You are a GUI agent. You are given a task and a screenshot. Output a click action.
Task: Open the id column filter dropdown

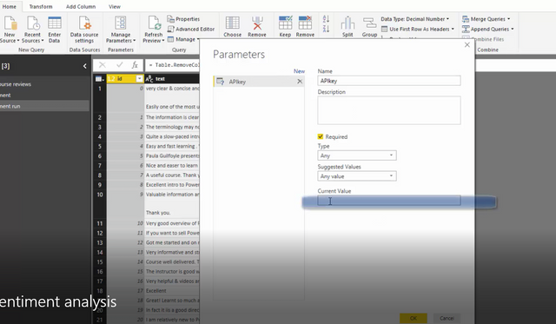[139, 79]
